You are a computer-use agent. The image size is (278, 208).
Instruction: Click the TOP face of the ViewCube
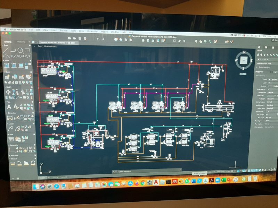coord(244,60)
